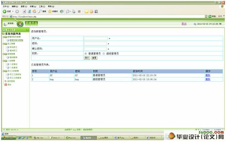Collapse the 员工管理 tree node

click(x=3, y=44)
